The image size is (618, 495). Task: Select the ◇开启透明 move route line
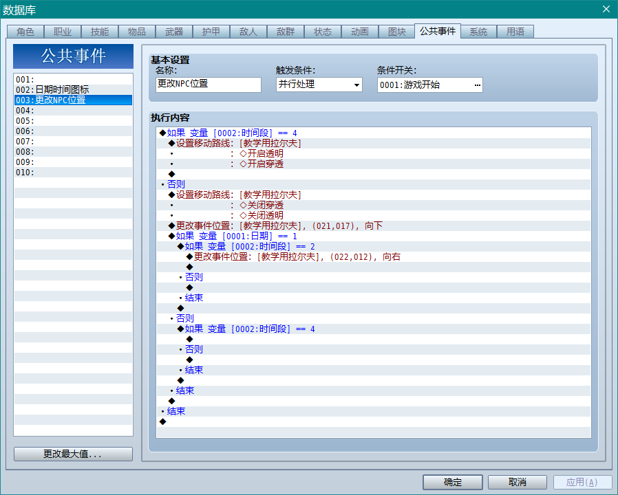click(x=374, y=153)
